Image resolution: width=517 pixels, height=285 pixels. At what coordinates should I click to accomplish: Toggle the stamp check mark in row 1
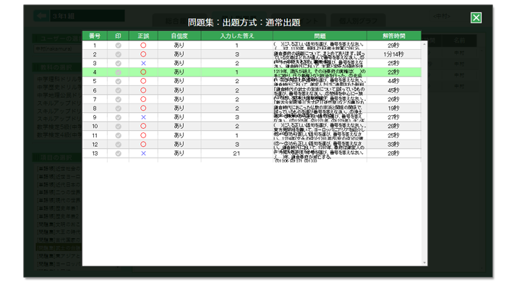pyautogui.click(x=118, y=46)
